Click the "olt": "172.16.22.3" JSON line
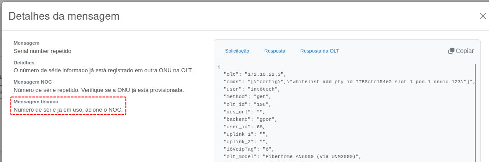The image size is (489, 162). (255, 74)
